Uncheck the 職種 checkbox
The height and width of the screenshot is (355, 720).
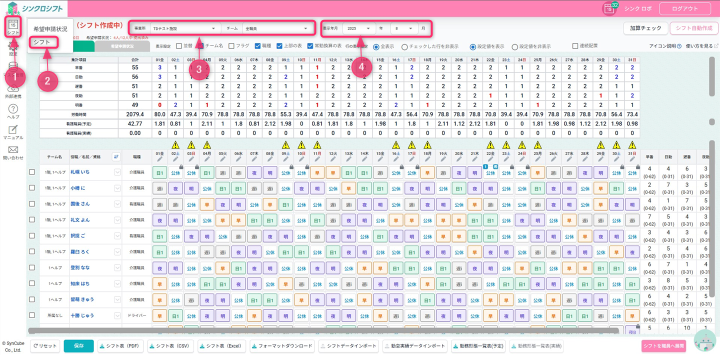coord(257,46)
